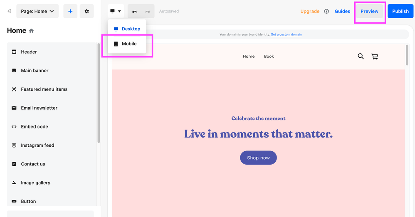Add a new page with plus button
The width and height of the screenshot is (415, 217).
click(x=70, y=11)
